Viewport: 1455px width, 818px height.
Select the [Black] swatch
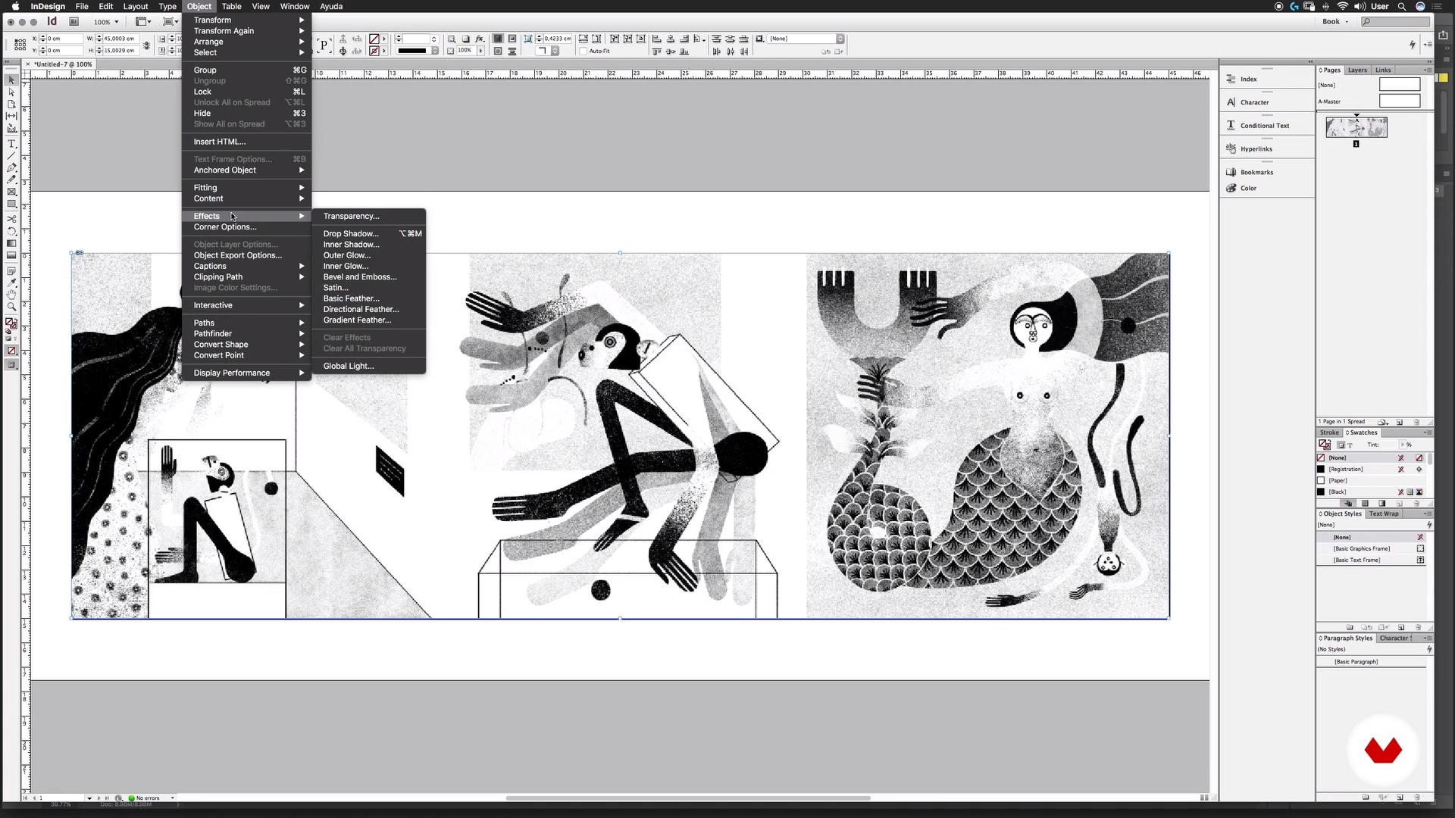1372,492
